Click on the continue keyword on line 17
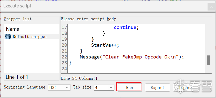The height and width of the screenshot is (98, 216). 125,27
